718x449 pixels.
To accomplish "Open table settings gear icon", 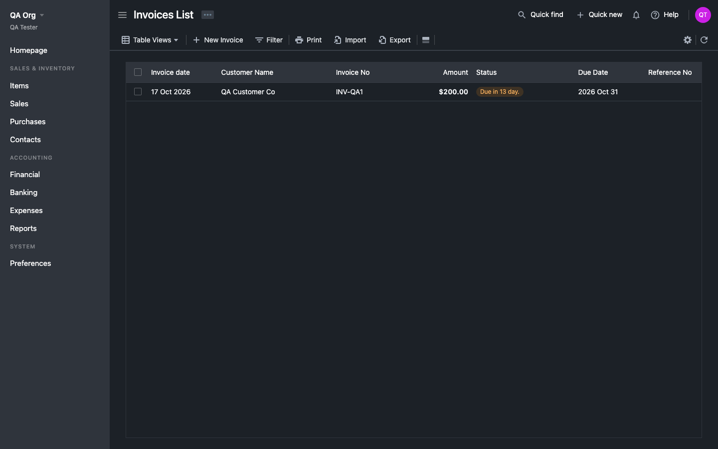I will point(688,40).
